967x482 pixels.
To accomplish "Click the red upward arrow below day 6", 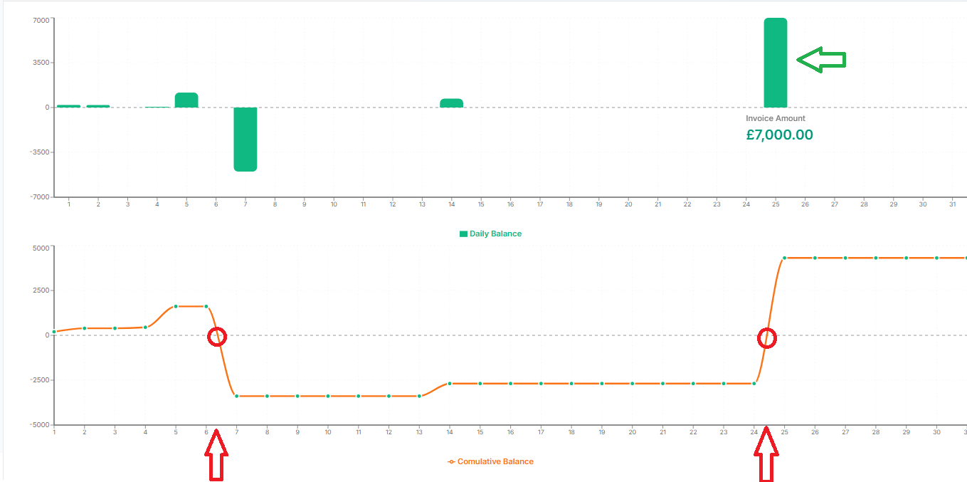I will 217,456.
